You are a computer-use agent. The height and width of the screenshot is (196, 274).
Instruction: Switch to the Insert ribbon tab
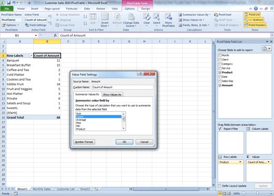coord(35,8)
